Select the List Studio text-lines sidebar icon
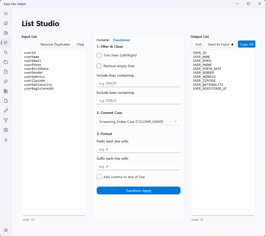265x236 pixels. (x=6, y=43)
